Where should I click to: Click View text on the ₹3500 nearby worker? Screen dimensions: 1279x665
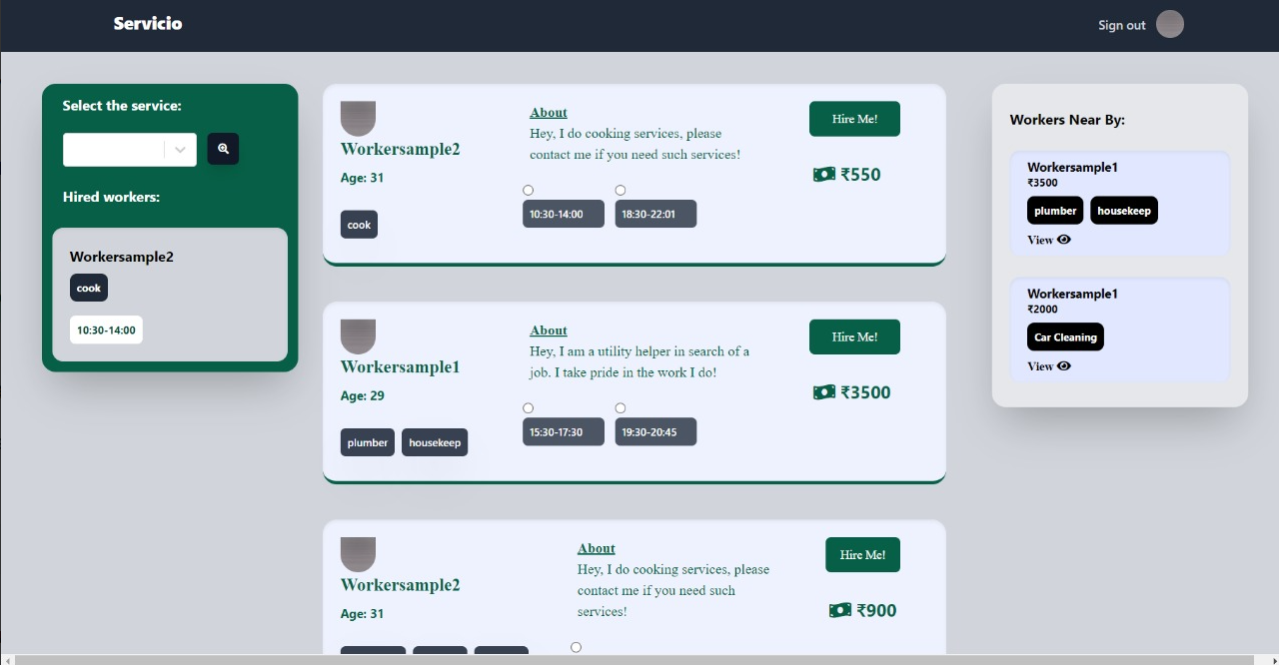pyautogui.click(x=1040, y=240)
